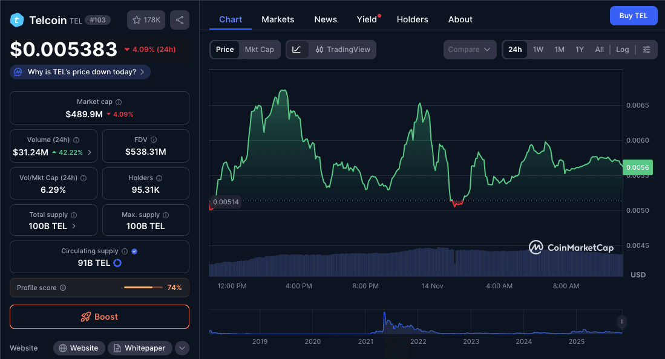
Task: Click the share icon next to watchlist star
Action: pos(179,19)
